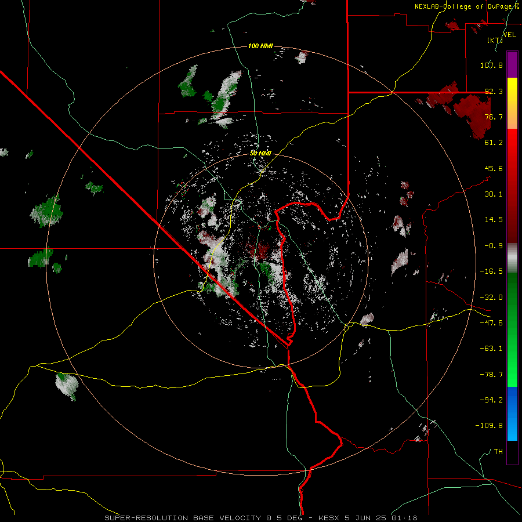This screenshot has width=522, height=522.
Task: Select the [KT] units label
Action: (x=495, y=40)
